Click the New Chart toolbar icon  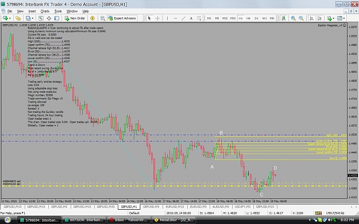coord(5,18)
